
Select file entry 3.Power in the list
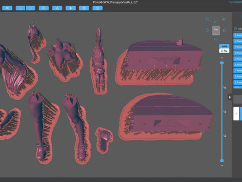(x=237, y=47)
